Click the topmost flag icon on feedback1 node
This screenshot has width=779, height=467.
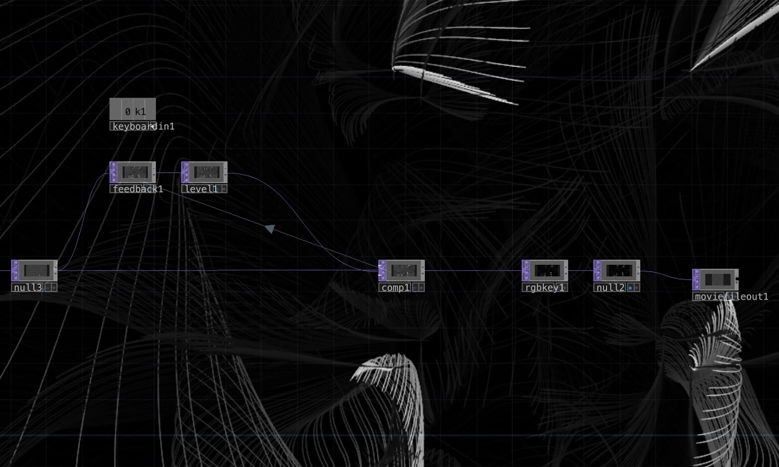tap(115, 165)
